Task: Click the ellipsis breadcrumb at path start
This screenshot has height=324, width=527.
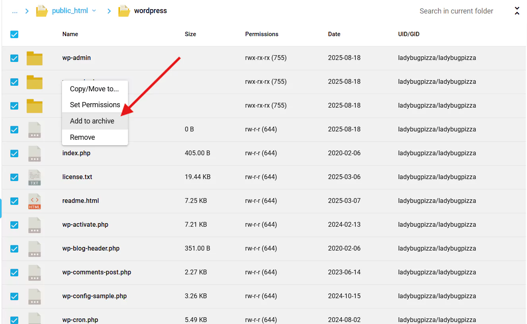Action: coord(15,11)
